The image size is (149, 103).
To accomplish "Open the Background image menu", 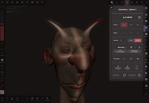I will click(x=37, y=2).
